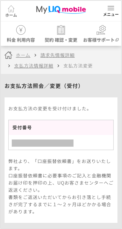The height and width of the screenshot is (229, 122).
Task: Select the yen circle icon for 料金
Action: 21,30
